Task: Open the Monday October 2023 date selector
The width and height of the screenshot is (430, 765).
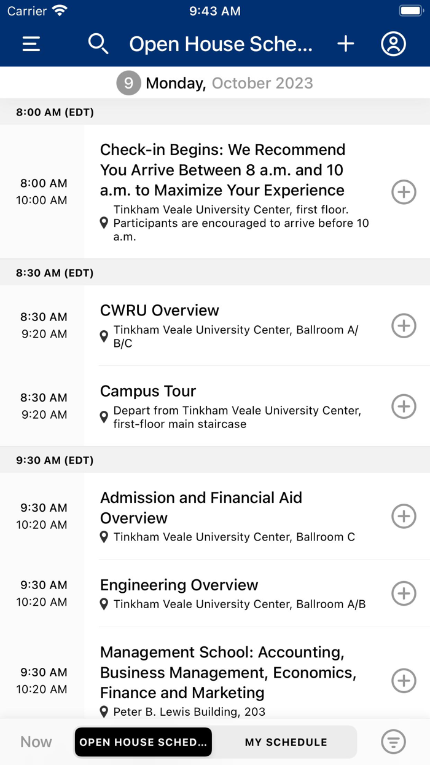Action: (215, 83)
